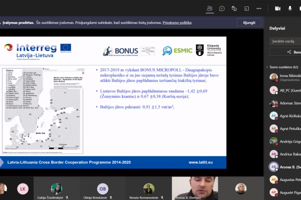Click the bullet about BONUS MICROPOLL 2017-2019
Image resolution: width=301 pixels, height=200 pixels.
tap(159, 75)
